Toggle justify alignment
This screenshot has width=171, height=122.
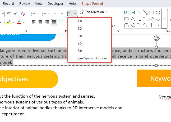pyautogui.click(x=54, y=22)
